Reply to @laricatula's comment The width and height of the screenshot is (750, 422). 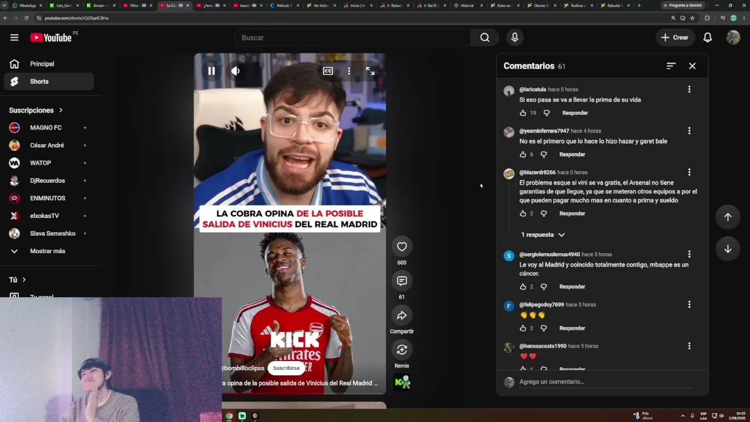575,113
